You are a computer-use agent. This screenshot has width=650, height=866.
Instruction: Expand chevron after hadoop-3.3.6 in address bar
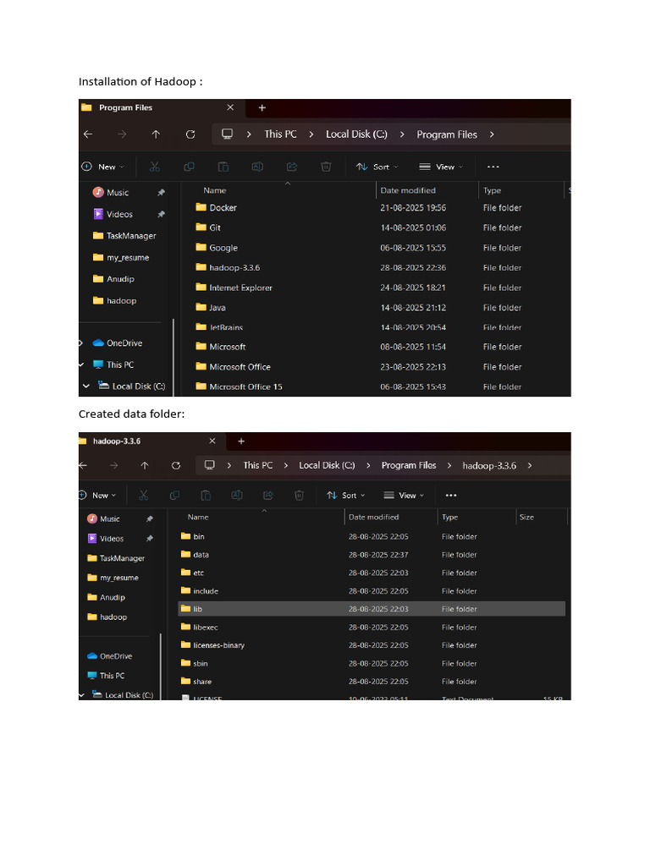[530, 466]
